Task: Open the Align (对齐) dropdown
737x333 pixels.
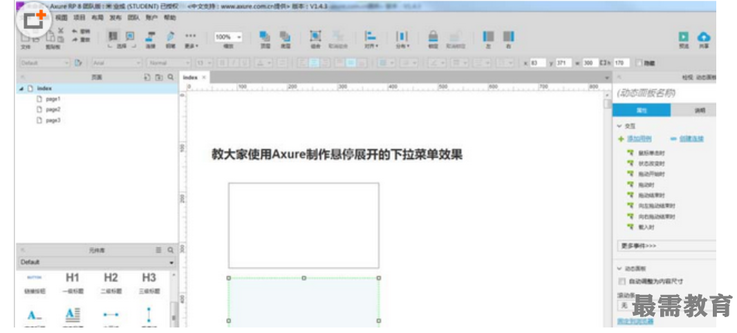Action: (371, 39)
